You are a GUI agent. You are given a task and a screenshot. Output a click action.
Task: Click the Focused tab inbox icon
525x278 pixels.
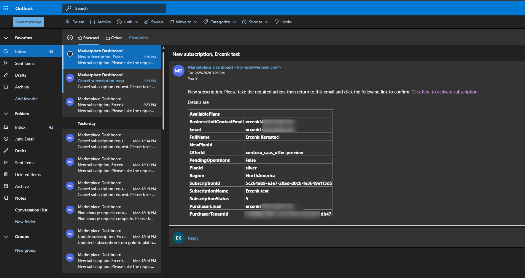click(80, 38)
